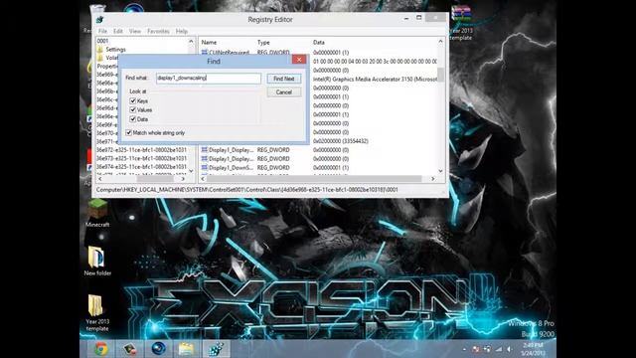Viewport: 636px width, 358px height.
Task: Uncheck the Data checkbox in Find dialog
Action: 132,119
